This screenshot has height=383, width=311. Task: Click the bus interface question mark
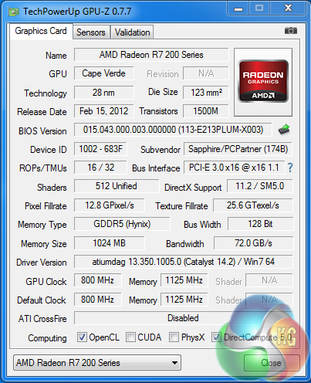coord(290,168)
